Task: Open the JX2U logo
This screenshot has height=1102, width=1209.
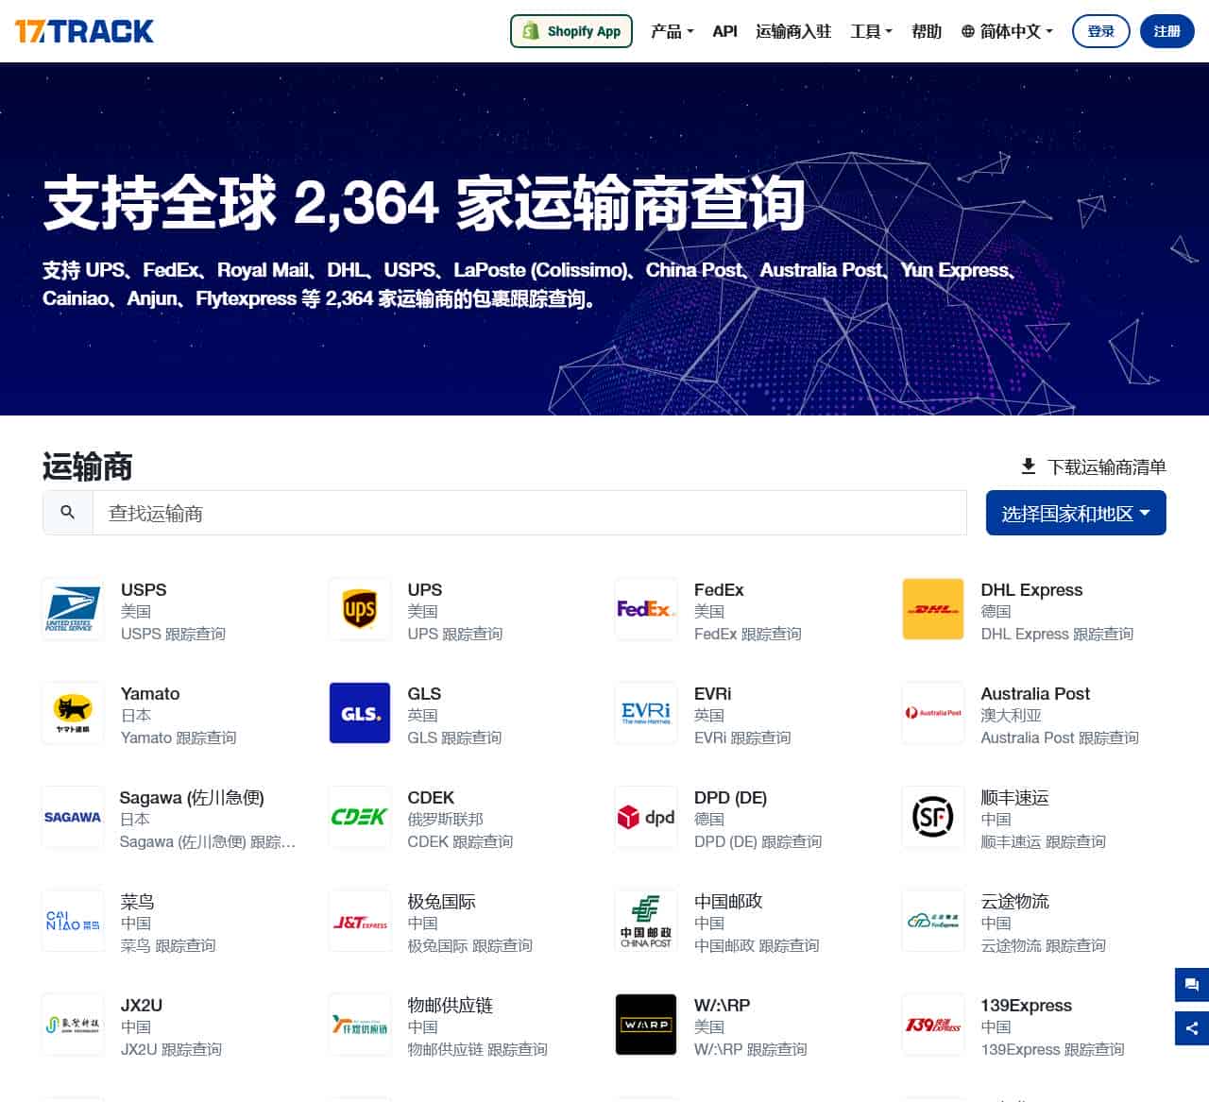Action: pos(73,1025)
